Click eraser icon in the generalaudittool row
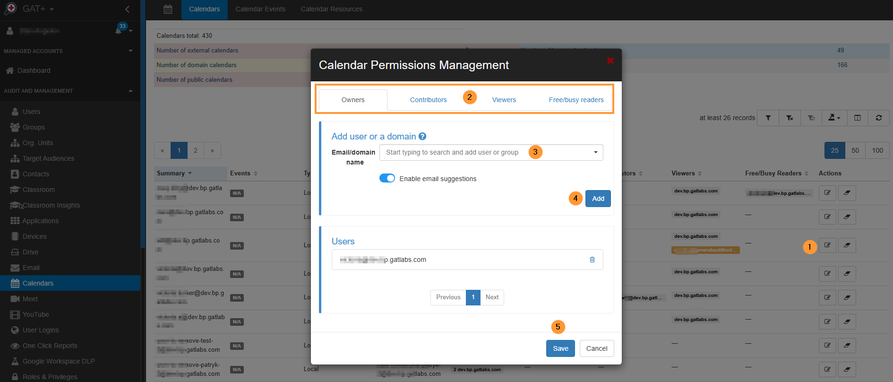This screenshot has height=382, width=893. pyautogui.click(x=847, y=245)
